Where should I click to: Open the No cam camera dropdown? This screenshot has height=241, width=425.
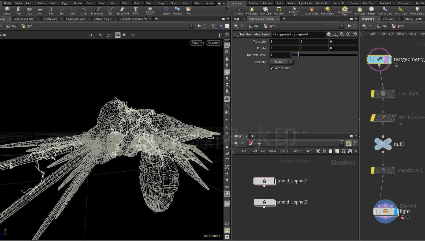pyautogui.click(x=214, y=43)
